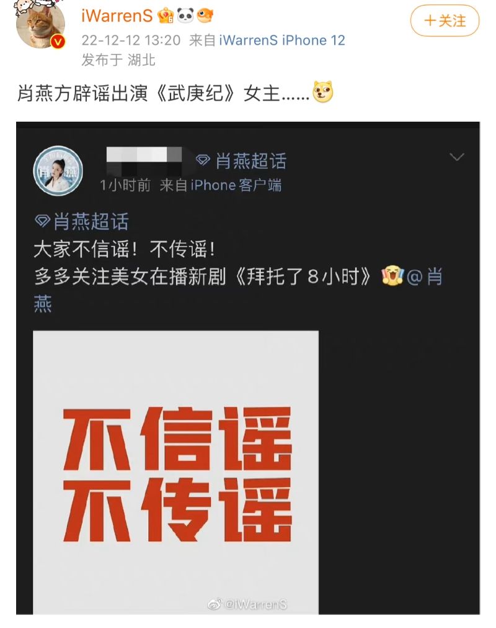The image size is (496, 628).
Task: Follow iWarrenS with the +关注 button
Action: click(445, 21)
